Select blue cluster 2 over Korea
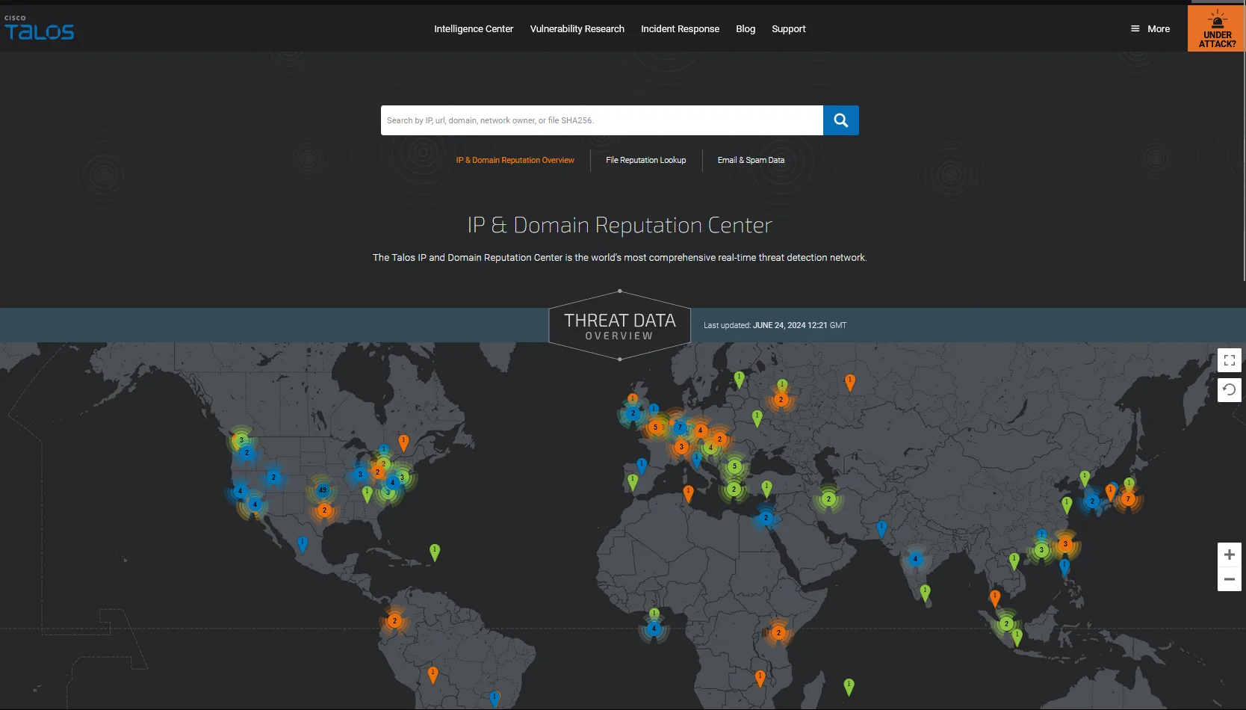The height and width of the screenshot is (710, 1246). [1092, 501]
